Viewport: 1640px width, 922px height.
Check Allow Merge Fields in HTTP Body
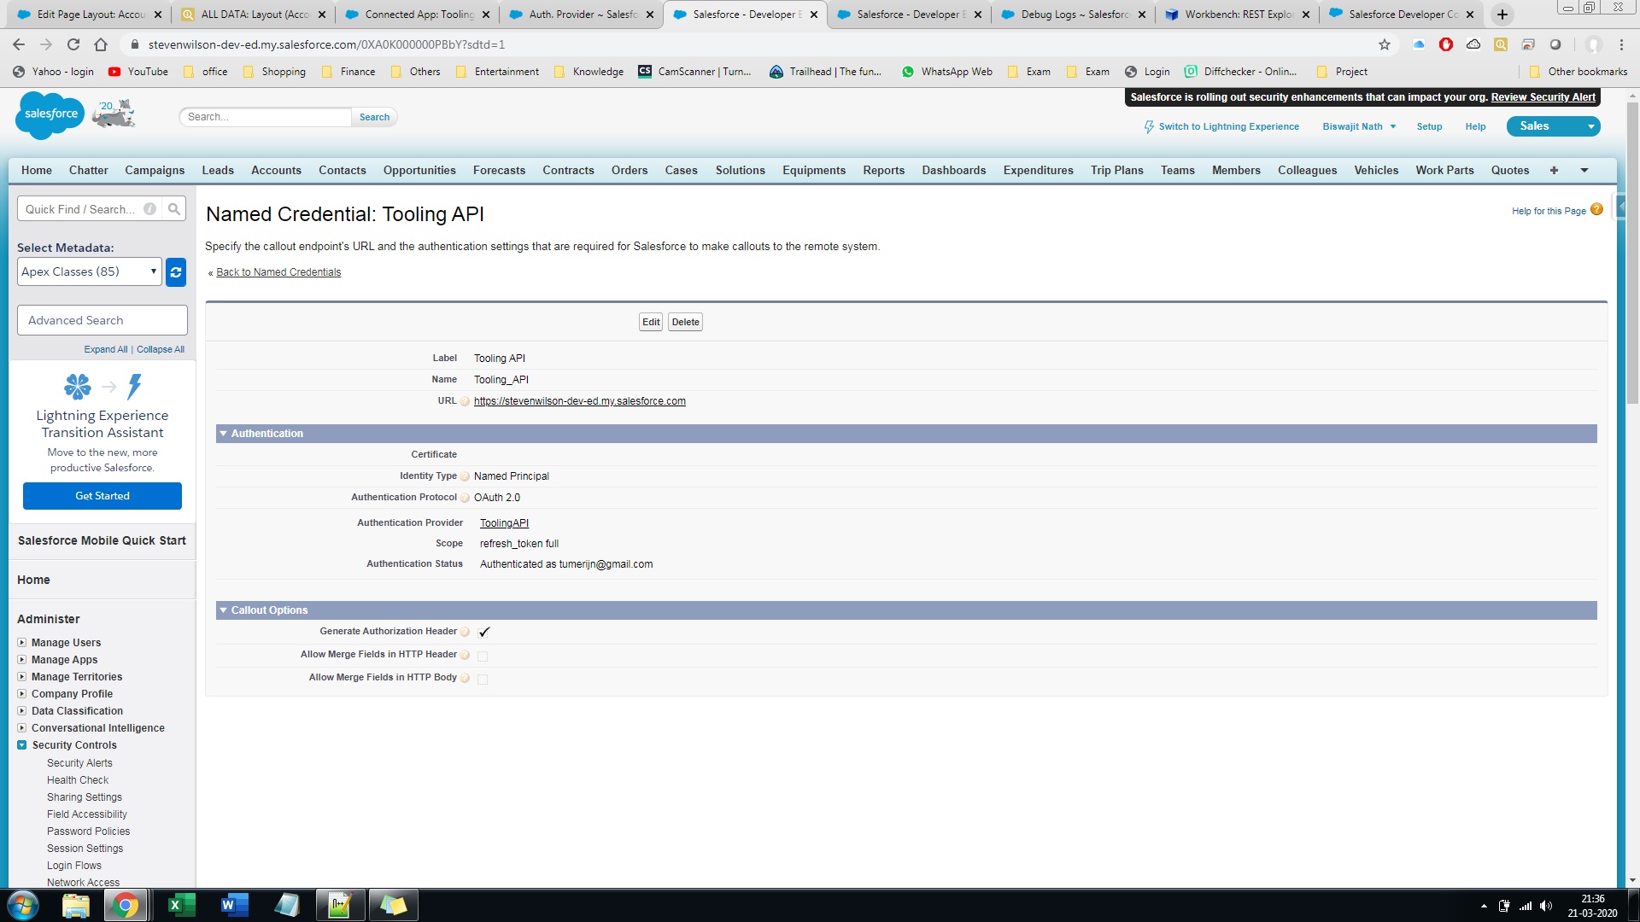click(x=483, y=679)
